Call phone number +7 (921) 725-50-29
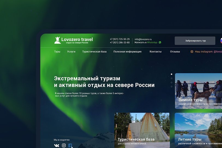222x148 pixels. [x=120, y=39]
